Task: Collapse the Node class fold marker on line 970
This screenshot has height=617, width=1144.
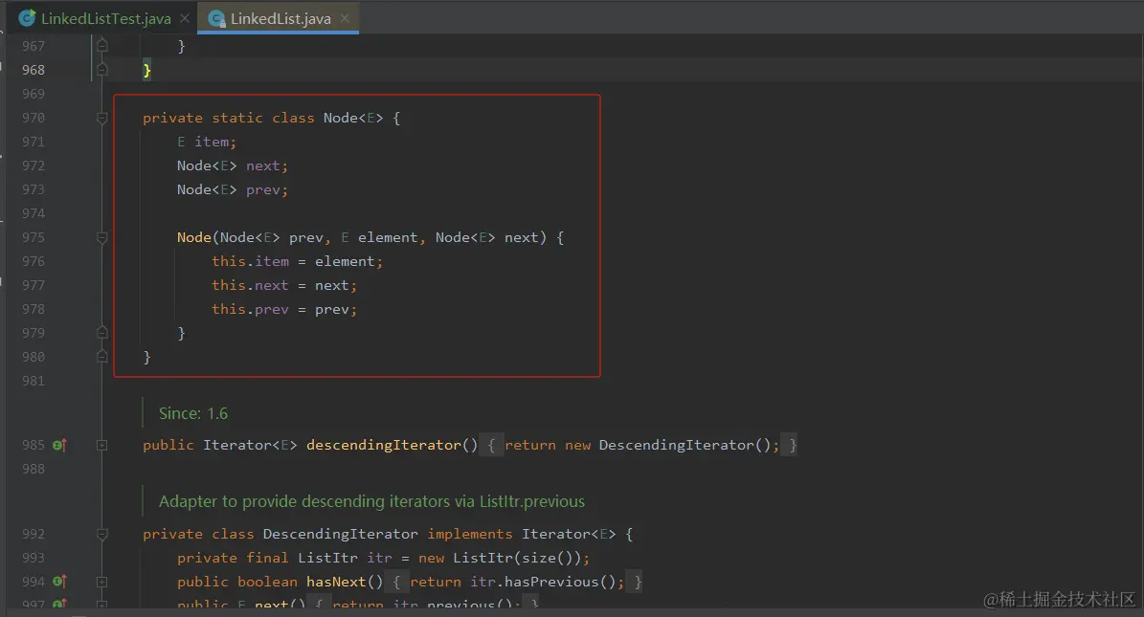Action: [x=102, y=119]
